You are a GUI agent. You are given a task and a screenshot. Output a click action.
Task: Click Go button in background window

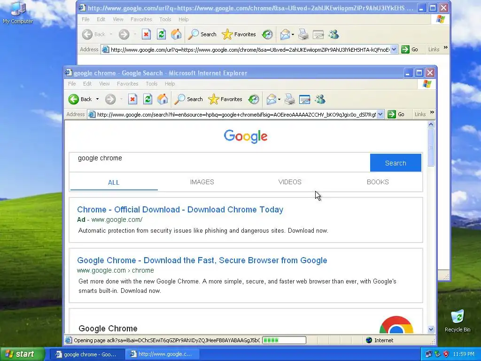tap(410, 49)
